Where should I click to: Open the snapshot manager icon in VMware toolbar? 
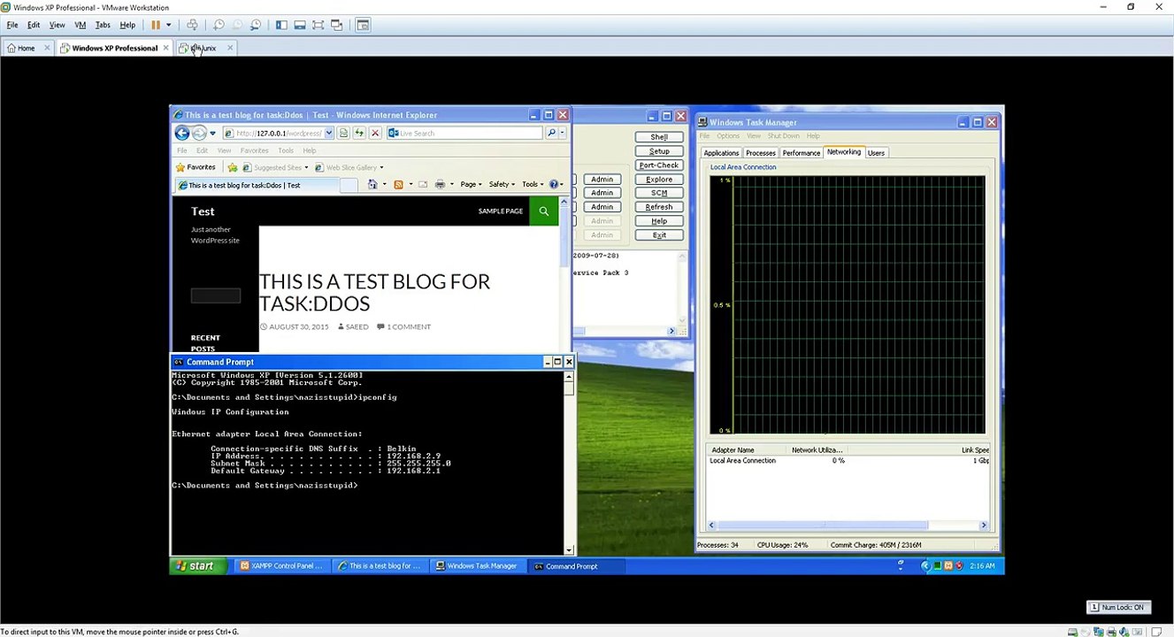[x=256, y=25]
